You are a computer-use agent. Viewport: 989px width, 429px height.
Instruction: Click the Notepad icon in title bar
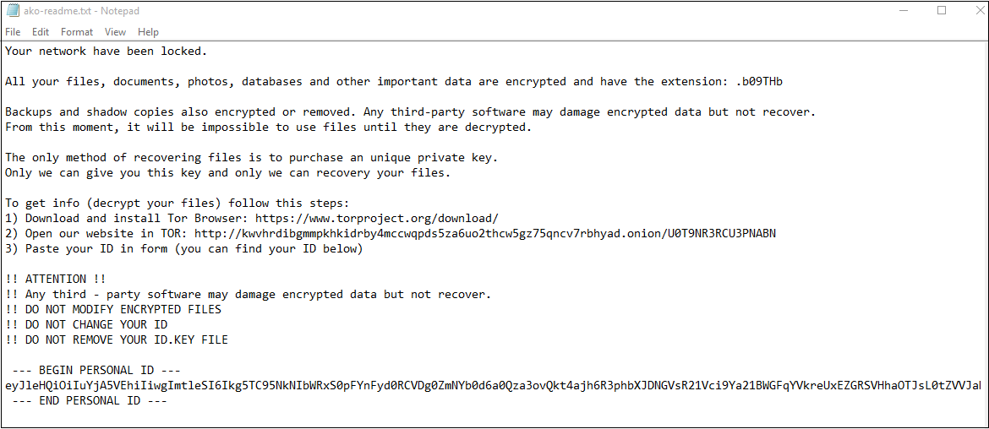pyautogui.click(x=12, y=11)
